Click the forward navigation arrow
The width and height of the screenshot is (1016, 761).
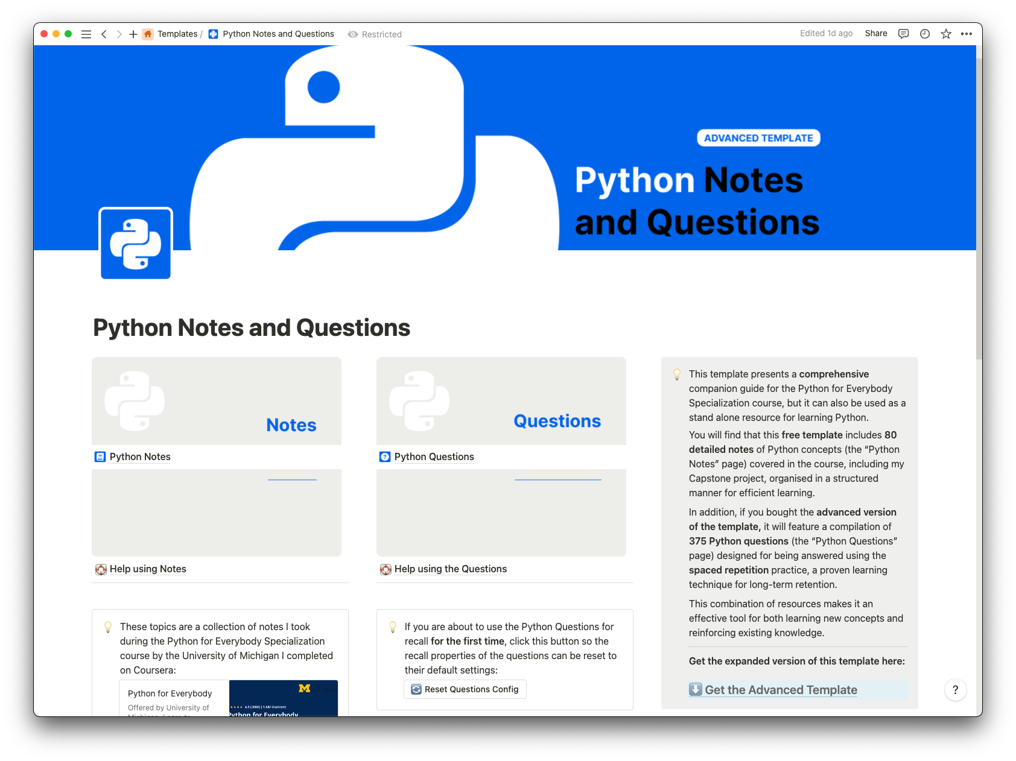[x=119, y=34]
